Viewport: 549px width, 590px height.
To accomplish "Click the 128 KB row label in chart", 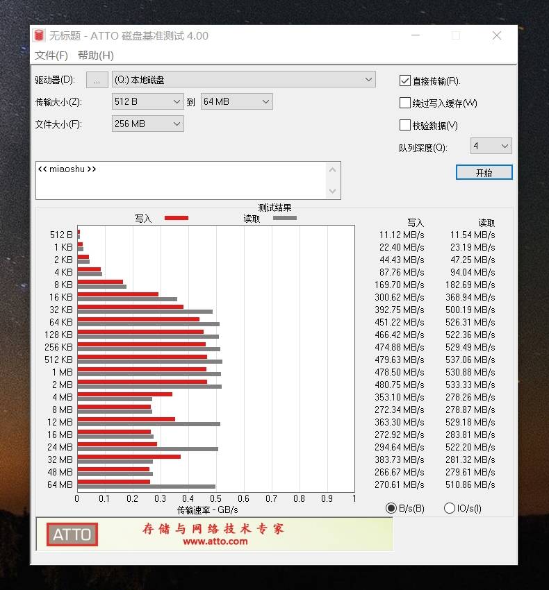I will [59, 335].
